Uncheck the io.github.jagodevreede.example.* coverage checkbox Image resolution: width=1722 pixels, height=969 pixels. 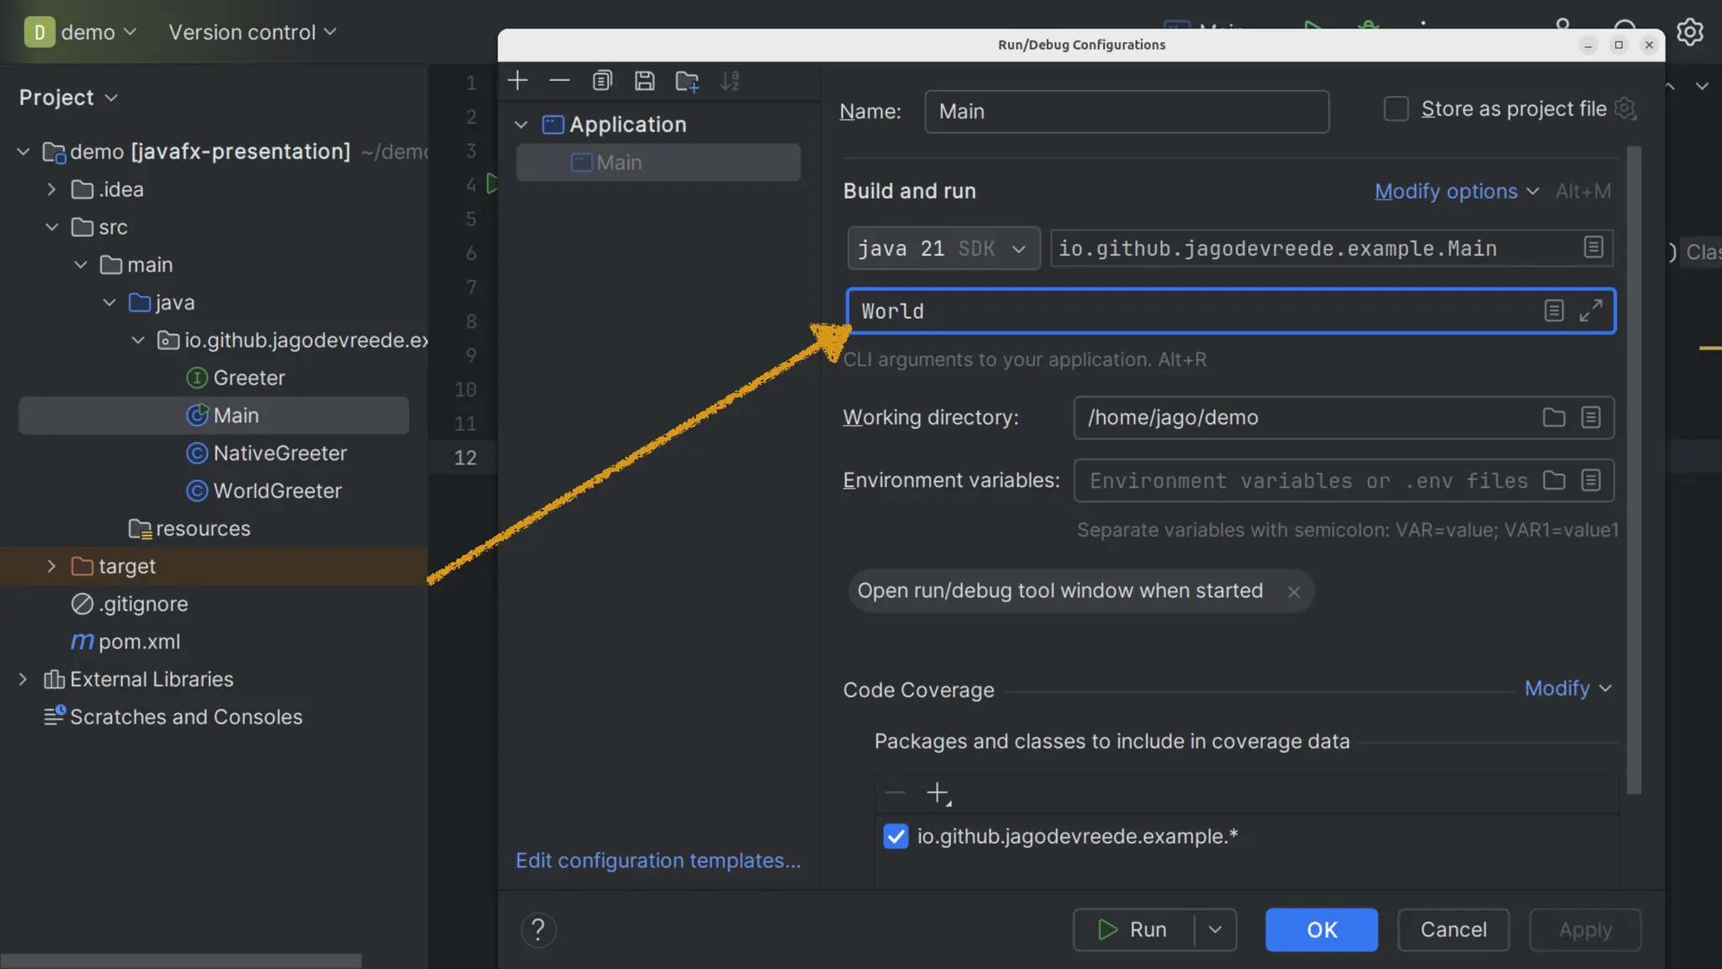point(895,836)
